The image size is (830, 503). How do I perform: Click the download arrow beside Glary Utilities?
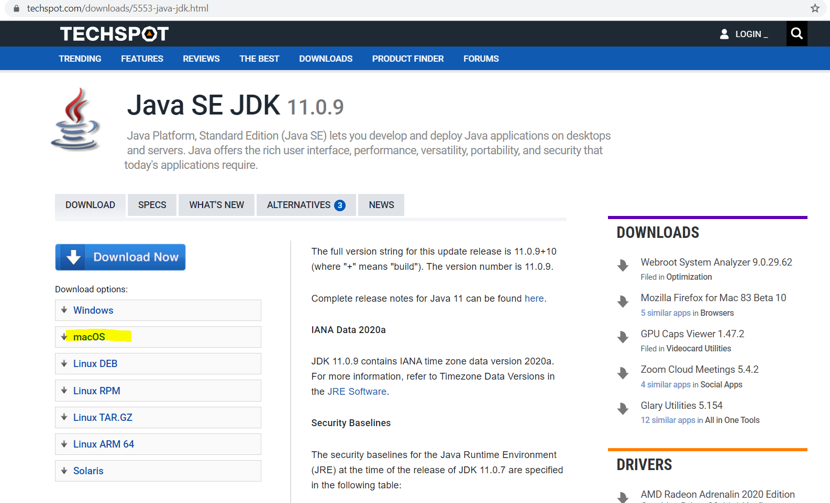[x=623, y=409]
